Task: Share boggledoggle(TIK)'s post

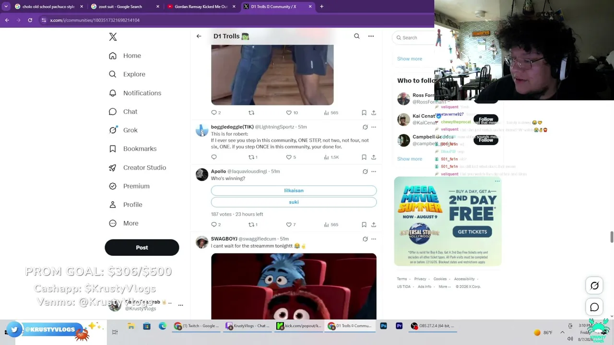Action: pyautogui.click(x=374, y=157)
